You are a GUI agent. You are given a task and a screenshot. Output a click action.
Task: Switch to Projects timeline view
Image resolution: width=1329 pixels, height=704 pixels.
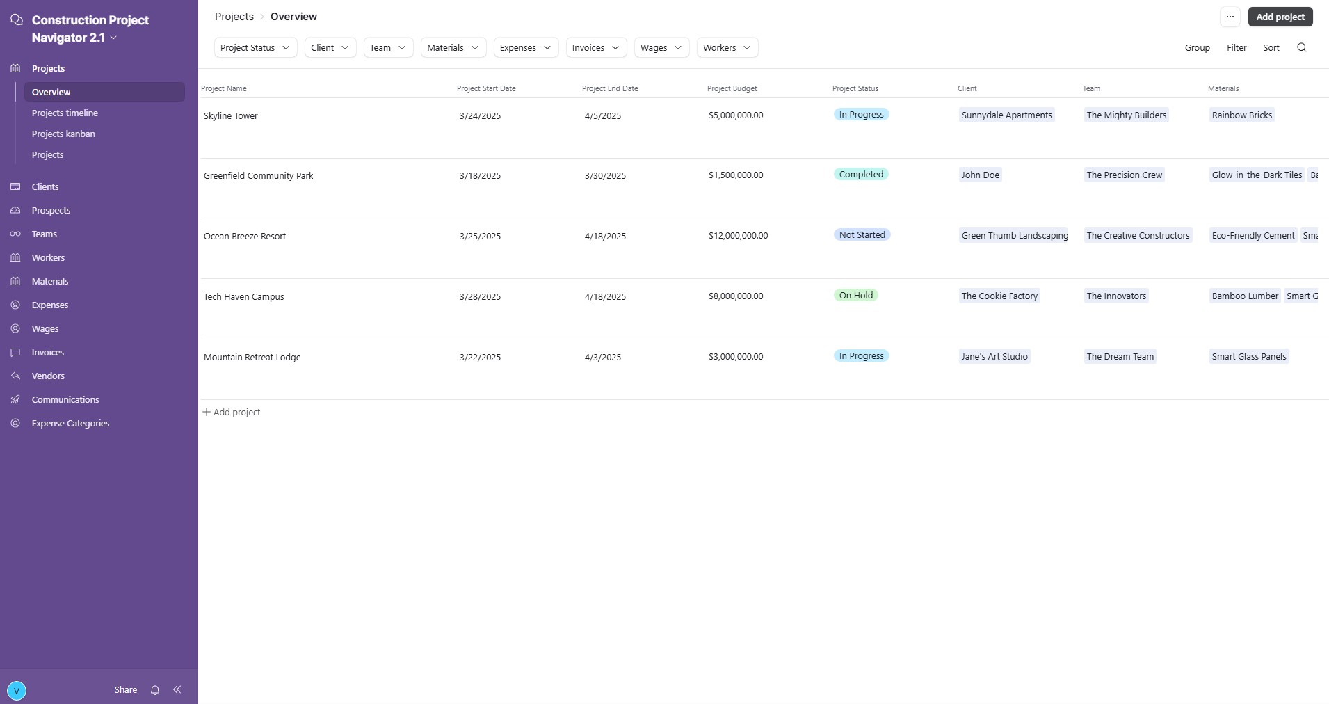pyautogui.click(x=65, y=113)
